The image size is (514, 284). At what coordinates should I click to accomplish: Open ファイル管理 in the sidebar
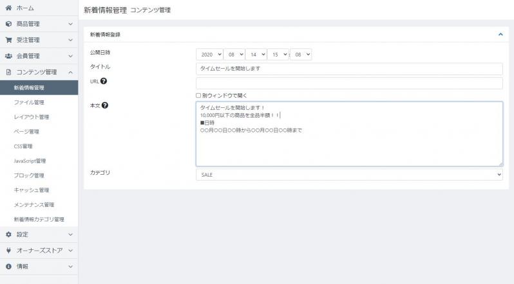click(29, 102)
